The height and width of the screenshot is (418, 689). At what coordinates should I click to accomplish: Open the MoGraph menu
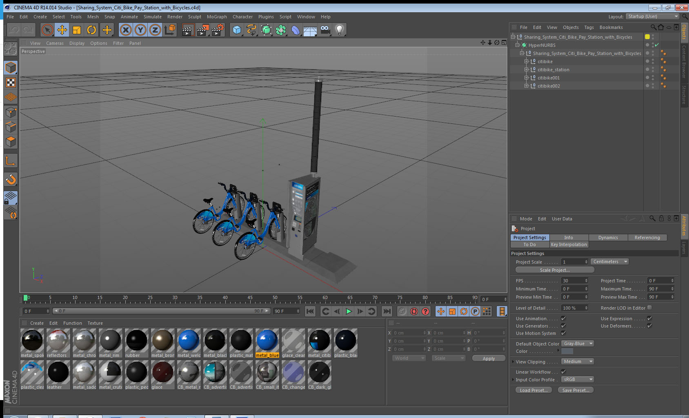[x=217, y=17]
